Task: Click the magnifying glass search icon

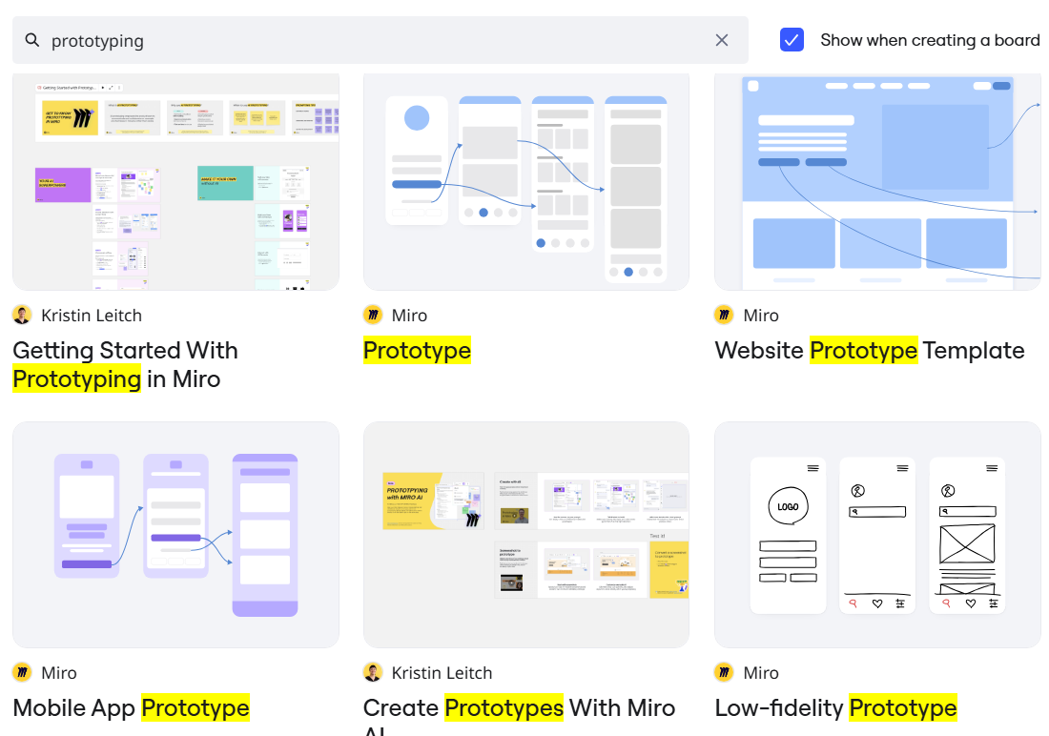Action: tap(32, 40)
